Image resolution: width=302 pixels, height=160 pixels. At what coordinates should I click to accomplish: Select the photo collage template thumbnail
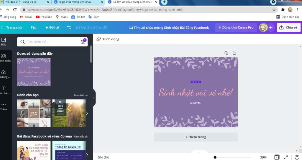pos(34,113)
